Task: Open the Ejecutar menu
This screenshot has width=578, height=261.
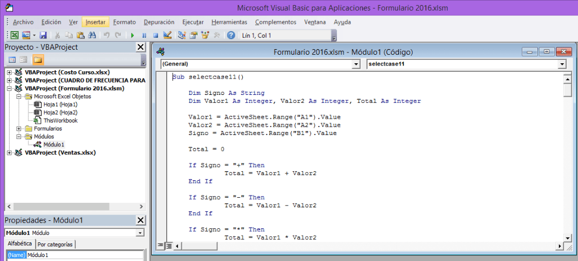Action: 193,22
